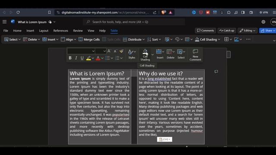Open the browser sidebar panel icon
This screenshot has height=155, width=276.
(x=243, y=12)
